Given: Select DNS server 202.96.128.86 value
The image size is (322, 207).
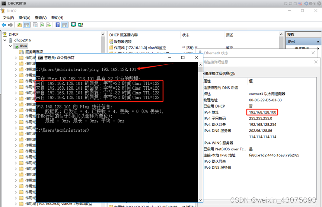Looking at the screenshot, I should coord(261,131).
